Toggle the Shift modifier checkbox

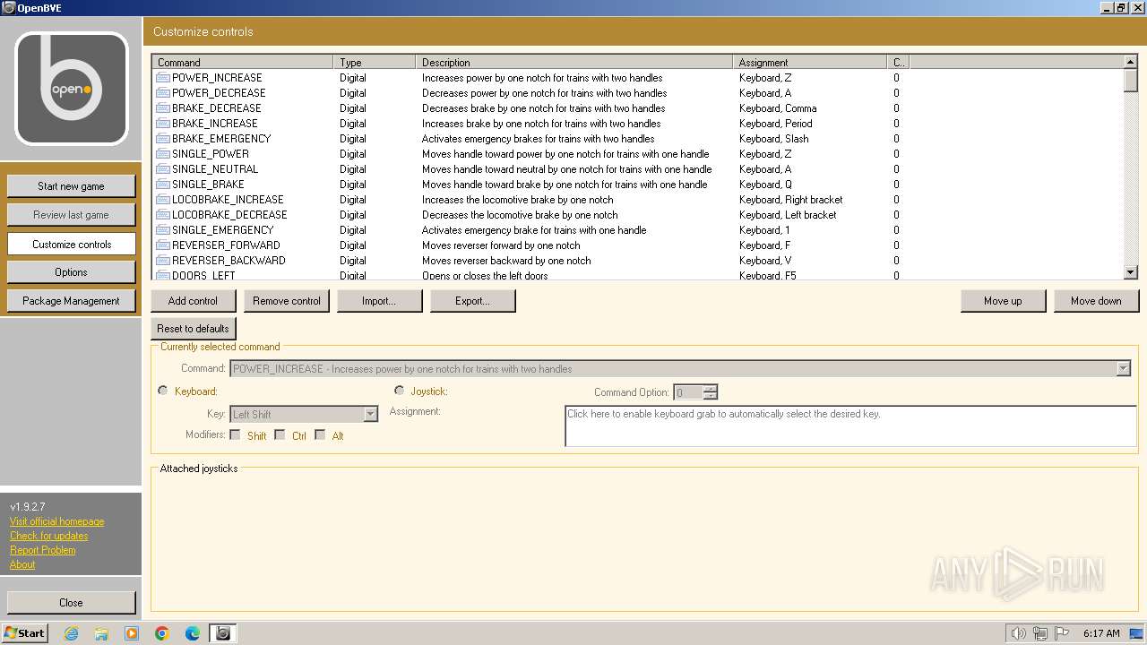[x=235, y=435]
